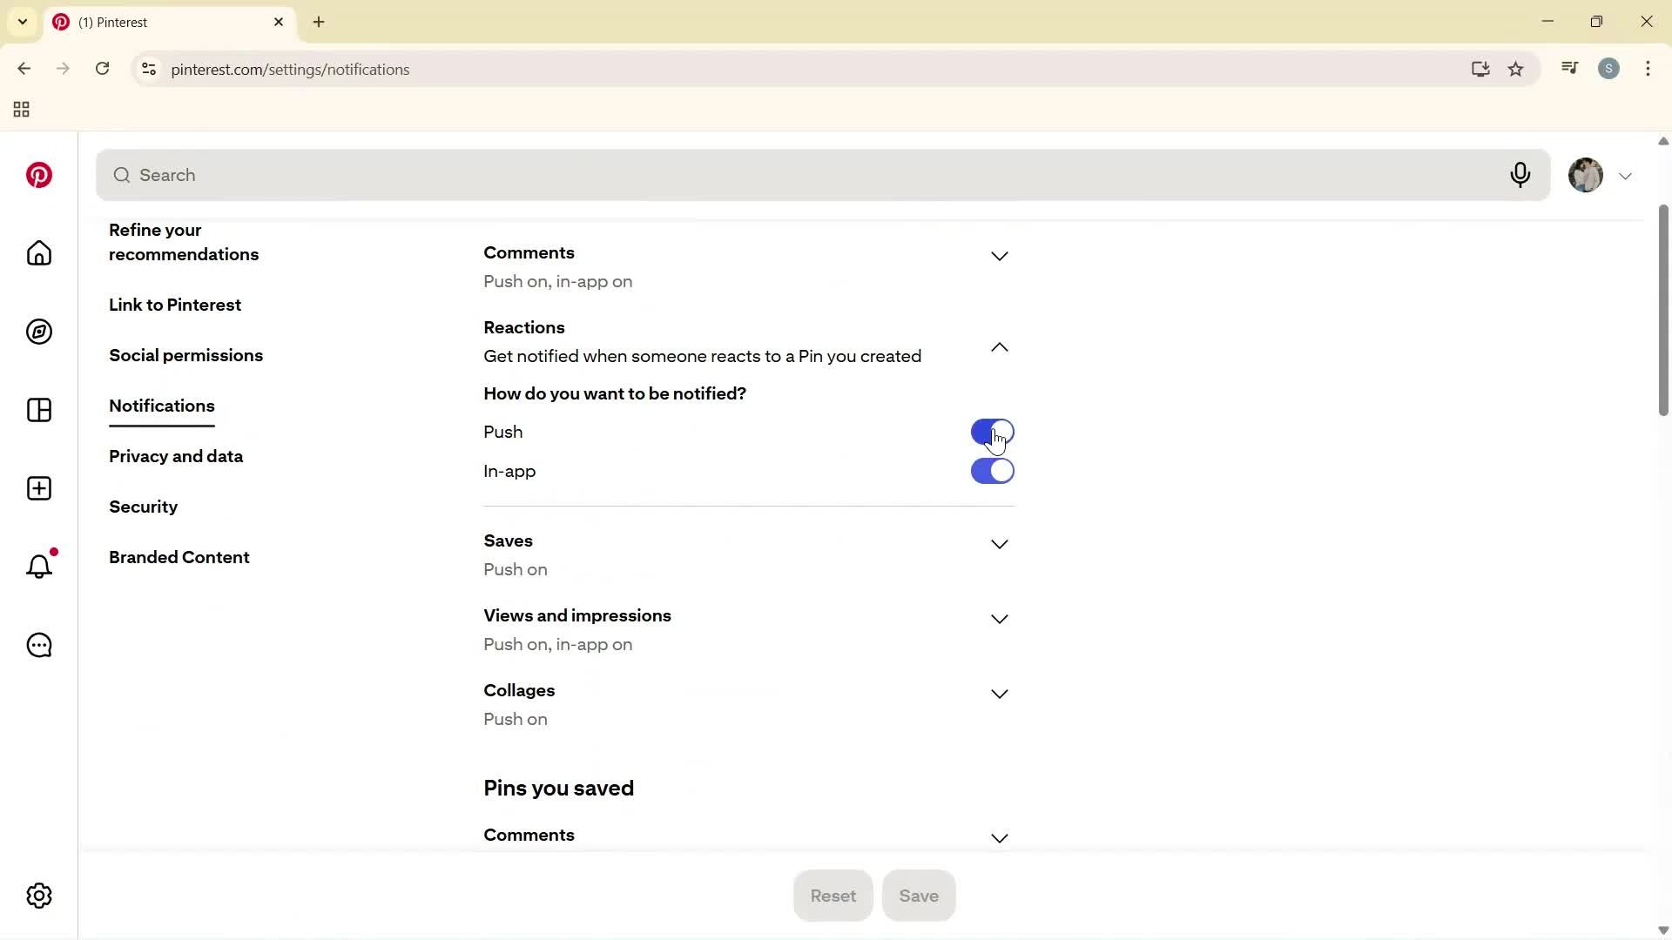Screen dimensions: 1672x940
Task: Click inside the Search field
Action: coord(522,175)
